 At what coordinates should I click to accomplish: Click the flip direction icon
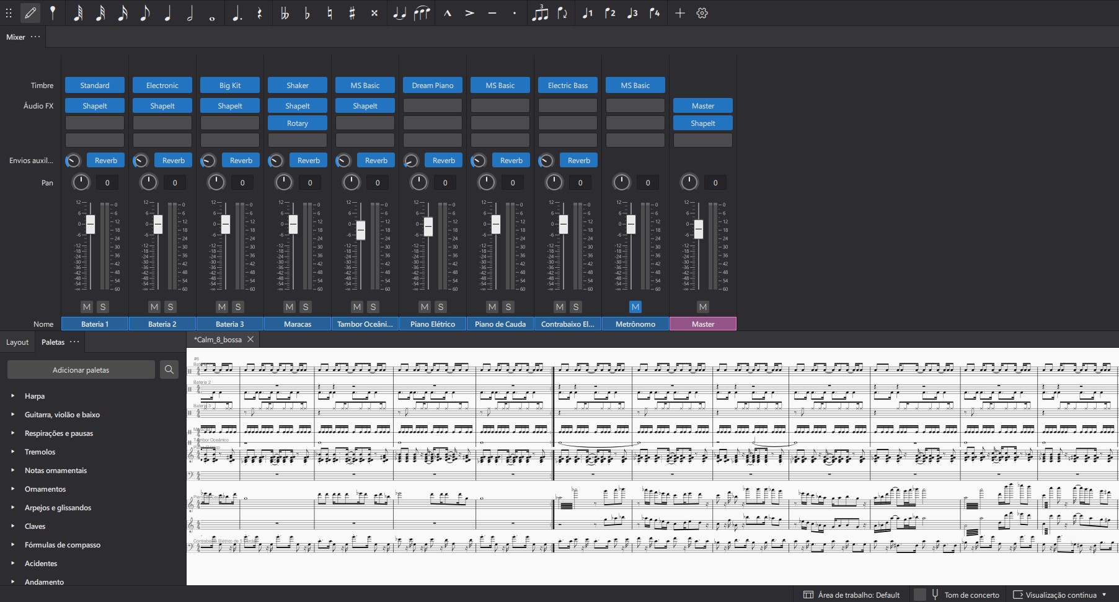click(563, 13)
